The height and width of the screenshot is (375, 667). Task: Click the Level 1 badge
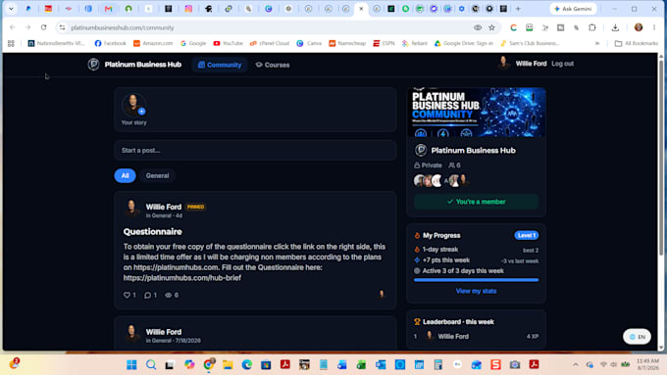(527, 235)
